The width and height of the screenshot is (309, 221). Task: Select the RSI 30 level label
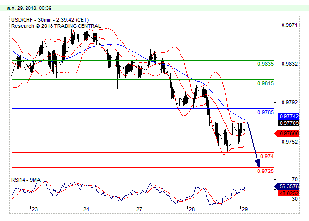295,199
